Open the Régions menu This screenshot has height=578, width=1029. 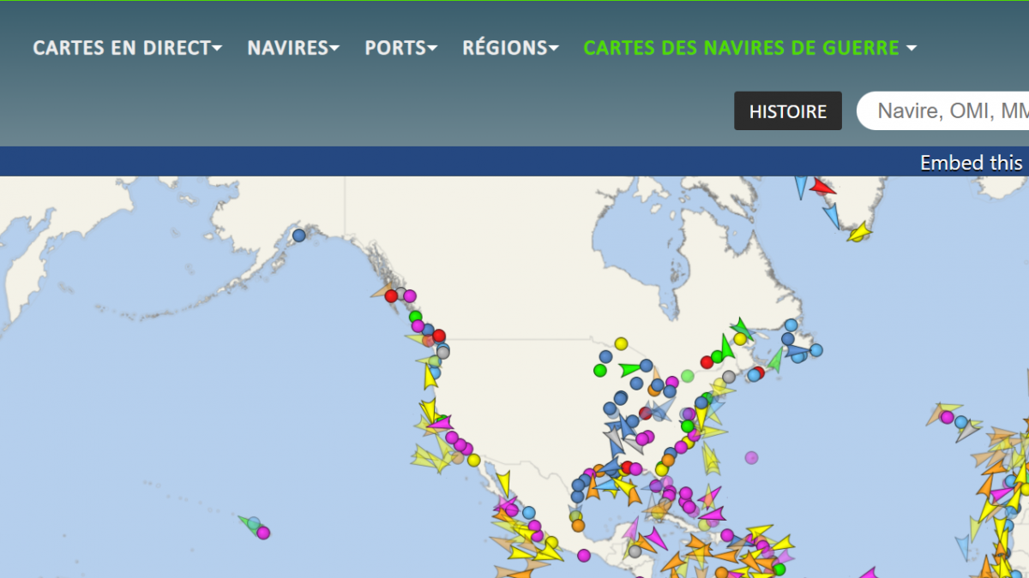(x=510, y=48)
